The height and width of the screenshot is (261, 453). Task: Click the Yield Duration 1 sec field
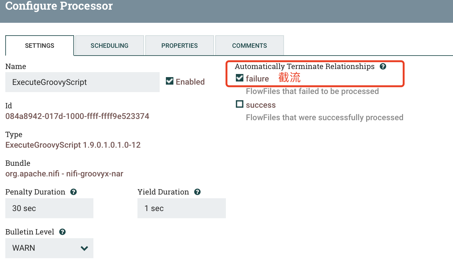[182, 208]
